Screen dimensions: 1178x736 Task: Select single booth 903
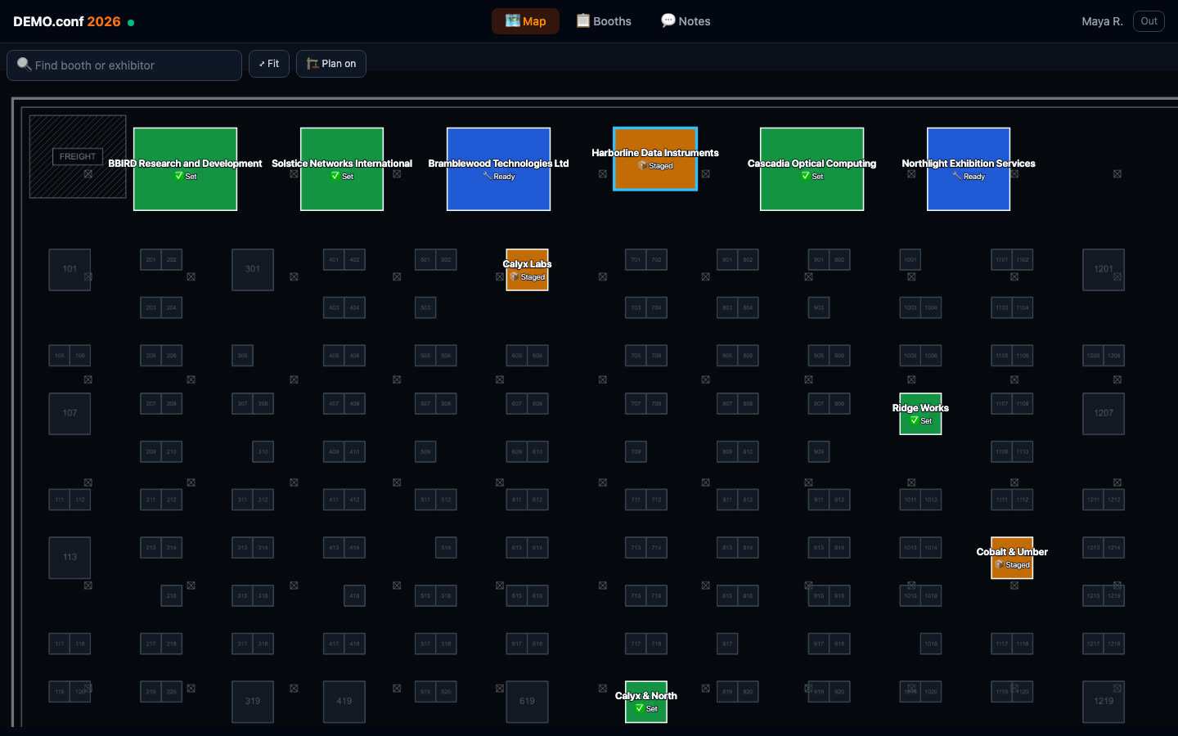819,308
